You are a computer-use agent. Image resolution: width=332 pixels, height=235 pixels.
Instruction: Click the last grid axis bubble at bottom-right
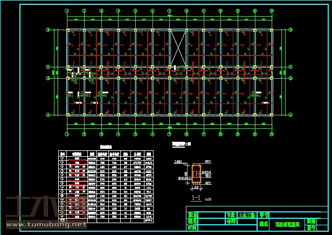pyautogui.click(x=271, y=134)
